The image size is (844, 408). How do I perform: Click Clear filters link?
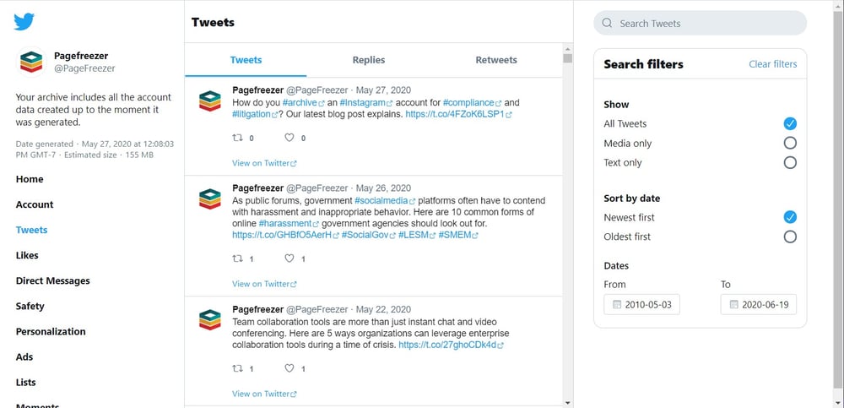coord(772,64)
